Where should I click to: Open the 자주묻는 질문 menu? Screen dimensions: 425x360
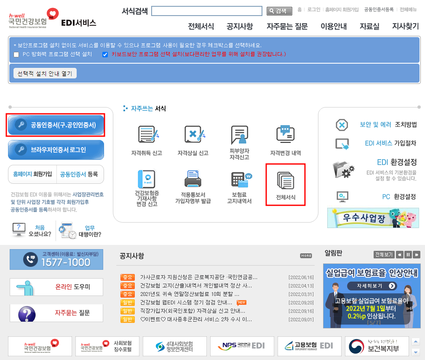[x=287, y=26]
